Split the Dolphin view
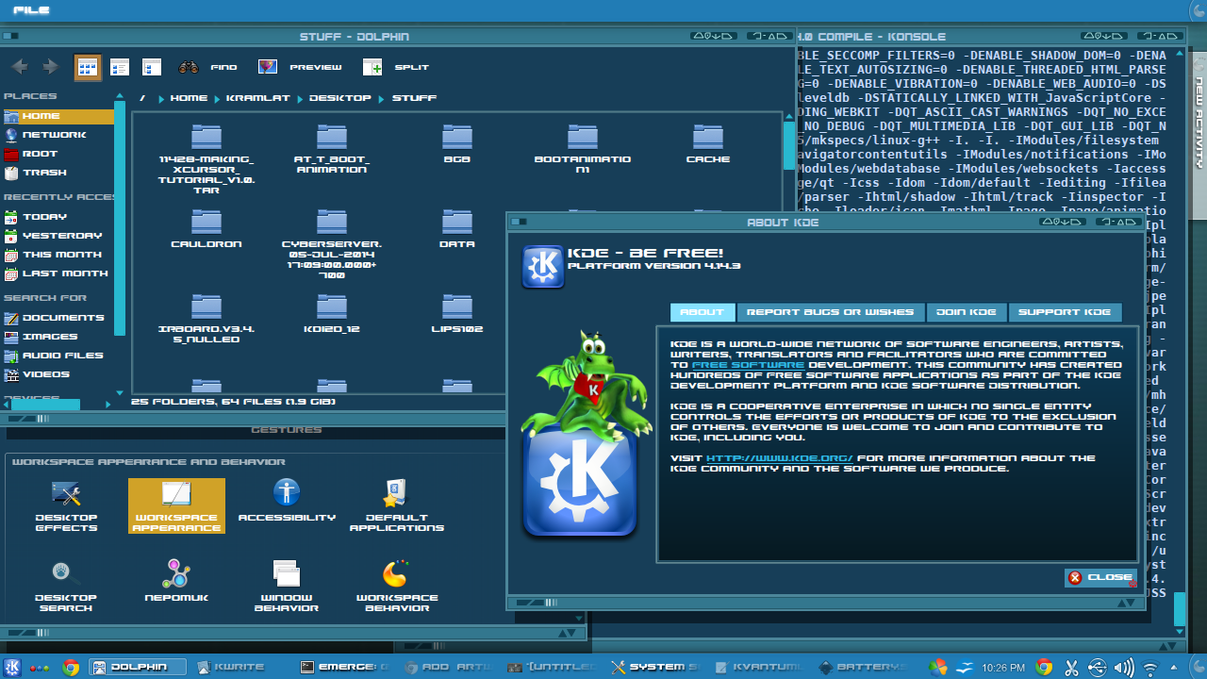Viewport: 1207px width, 679px height. click(x=396, y=67)
